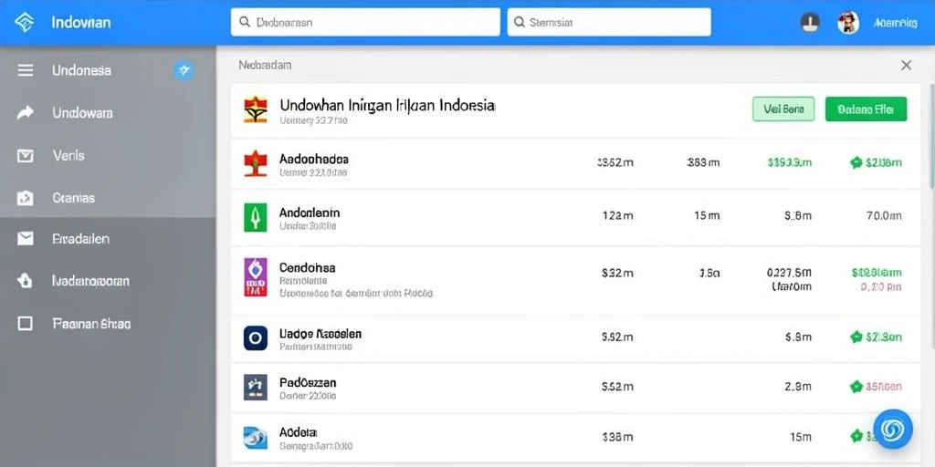Click the Aedopheoea row icon

(x=256, y=164)
